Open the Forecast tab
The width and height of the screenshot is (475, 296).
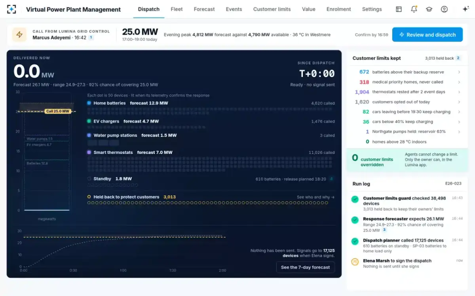coord(204,9)
